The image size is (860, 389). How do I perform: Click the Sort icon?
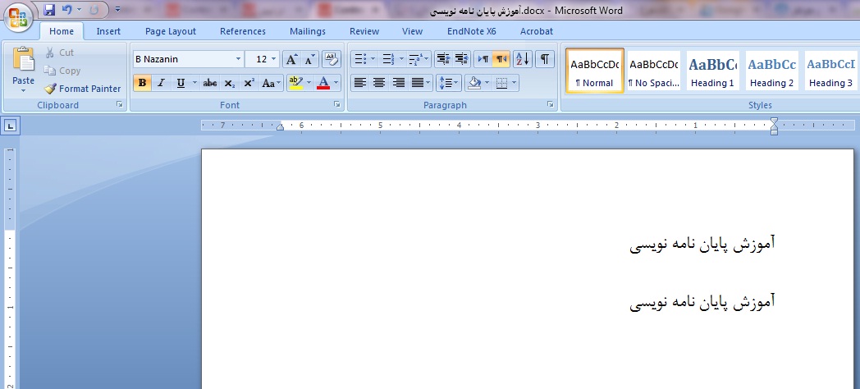524,59
